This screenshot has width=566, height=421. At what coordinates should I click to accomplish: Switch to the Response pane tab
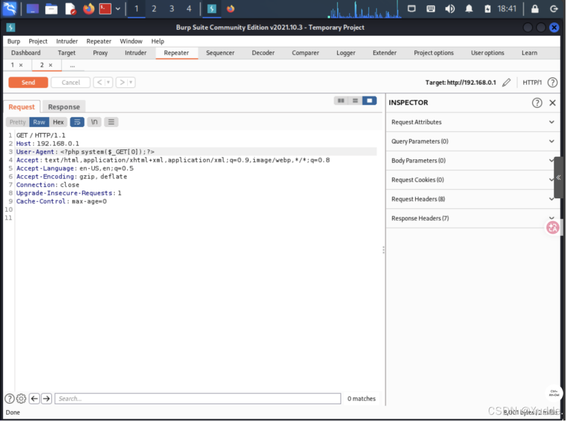[64, 107]
